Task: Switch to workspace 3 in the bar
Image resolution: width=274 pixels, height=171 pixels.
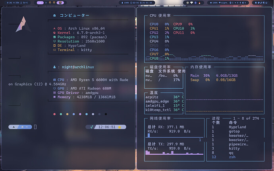Action: point(46,3)
